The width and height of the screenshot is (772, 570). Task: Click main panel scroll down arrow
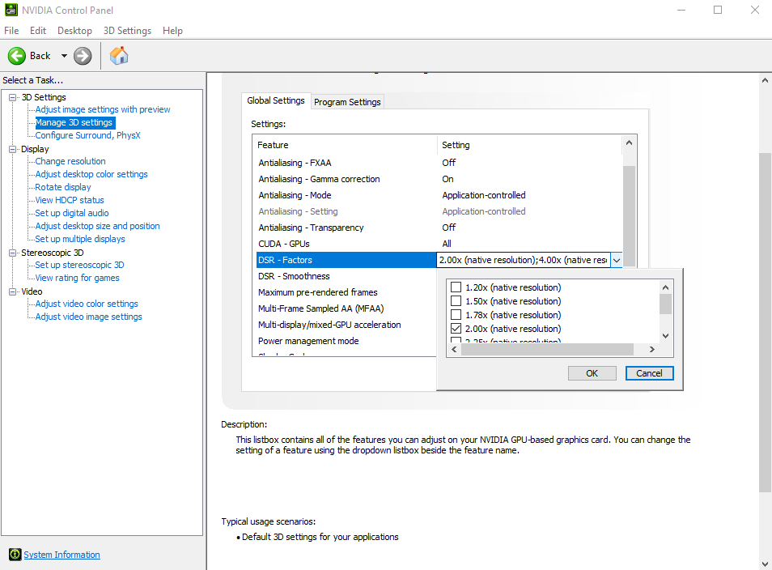[765, 564]
